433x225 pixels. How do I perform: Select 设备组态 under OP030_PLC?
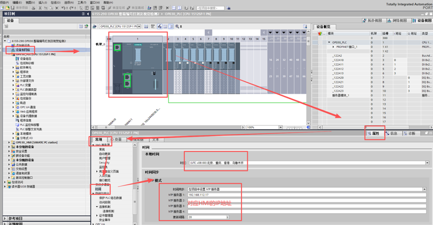25,59
